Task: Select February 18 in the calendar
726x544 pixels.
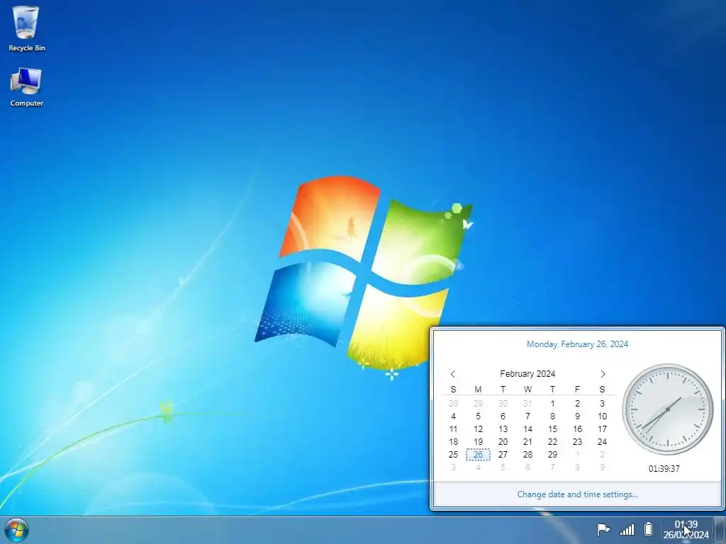Action: coord(453,442)
